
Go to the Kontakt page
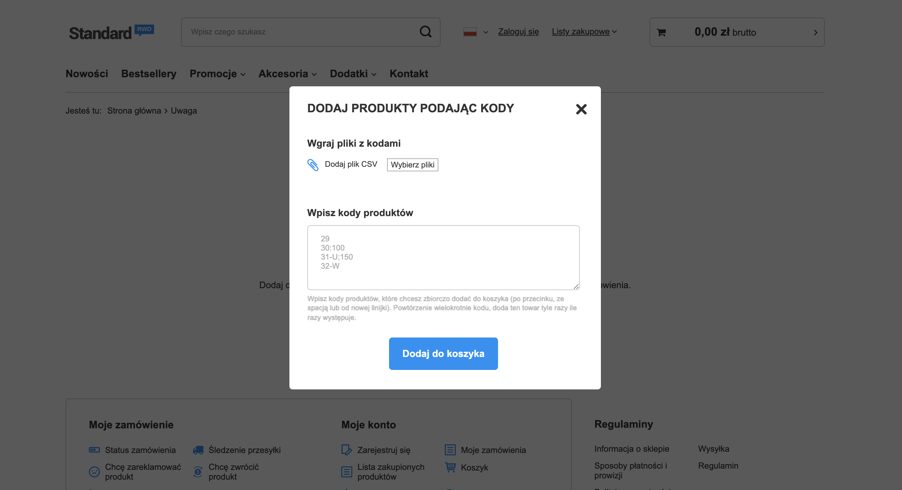click(408, 74)
